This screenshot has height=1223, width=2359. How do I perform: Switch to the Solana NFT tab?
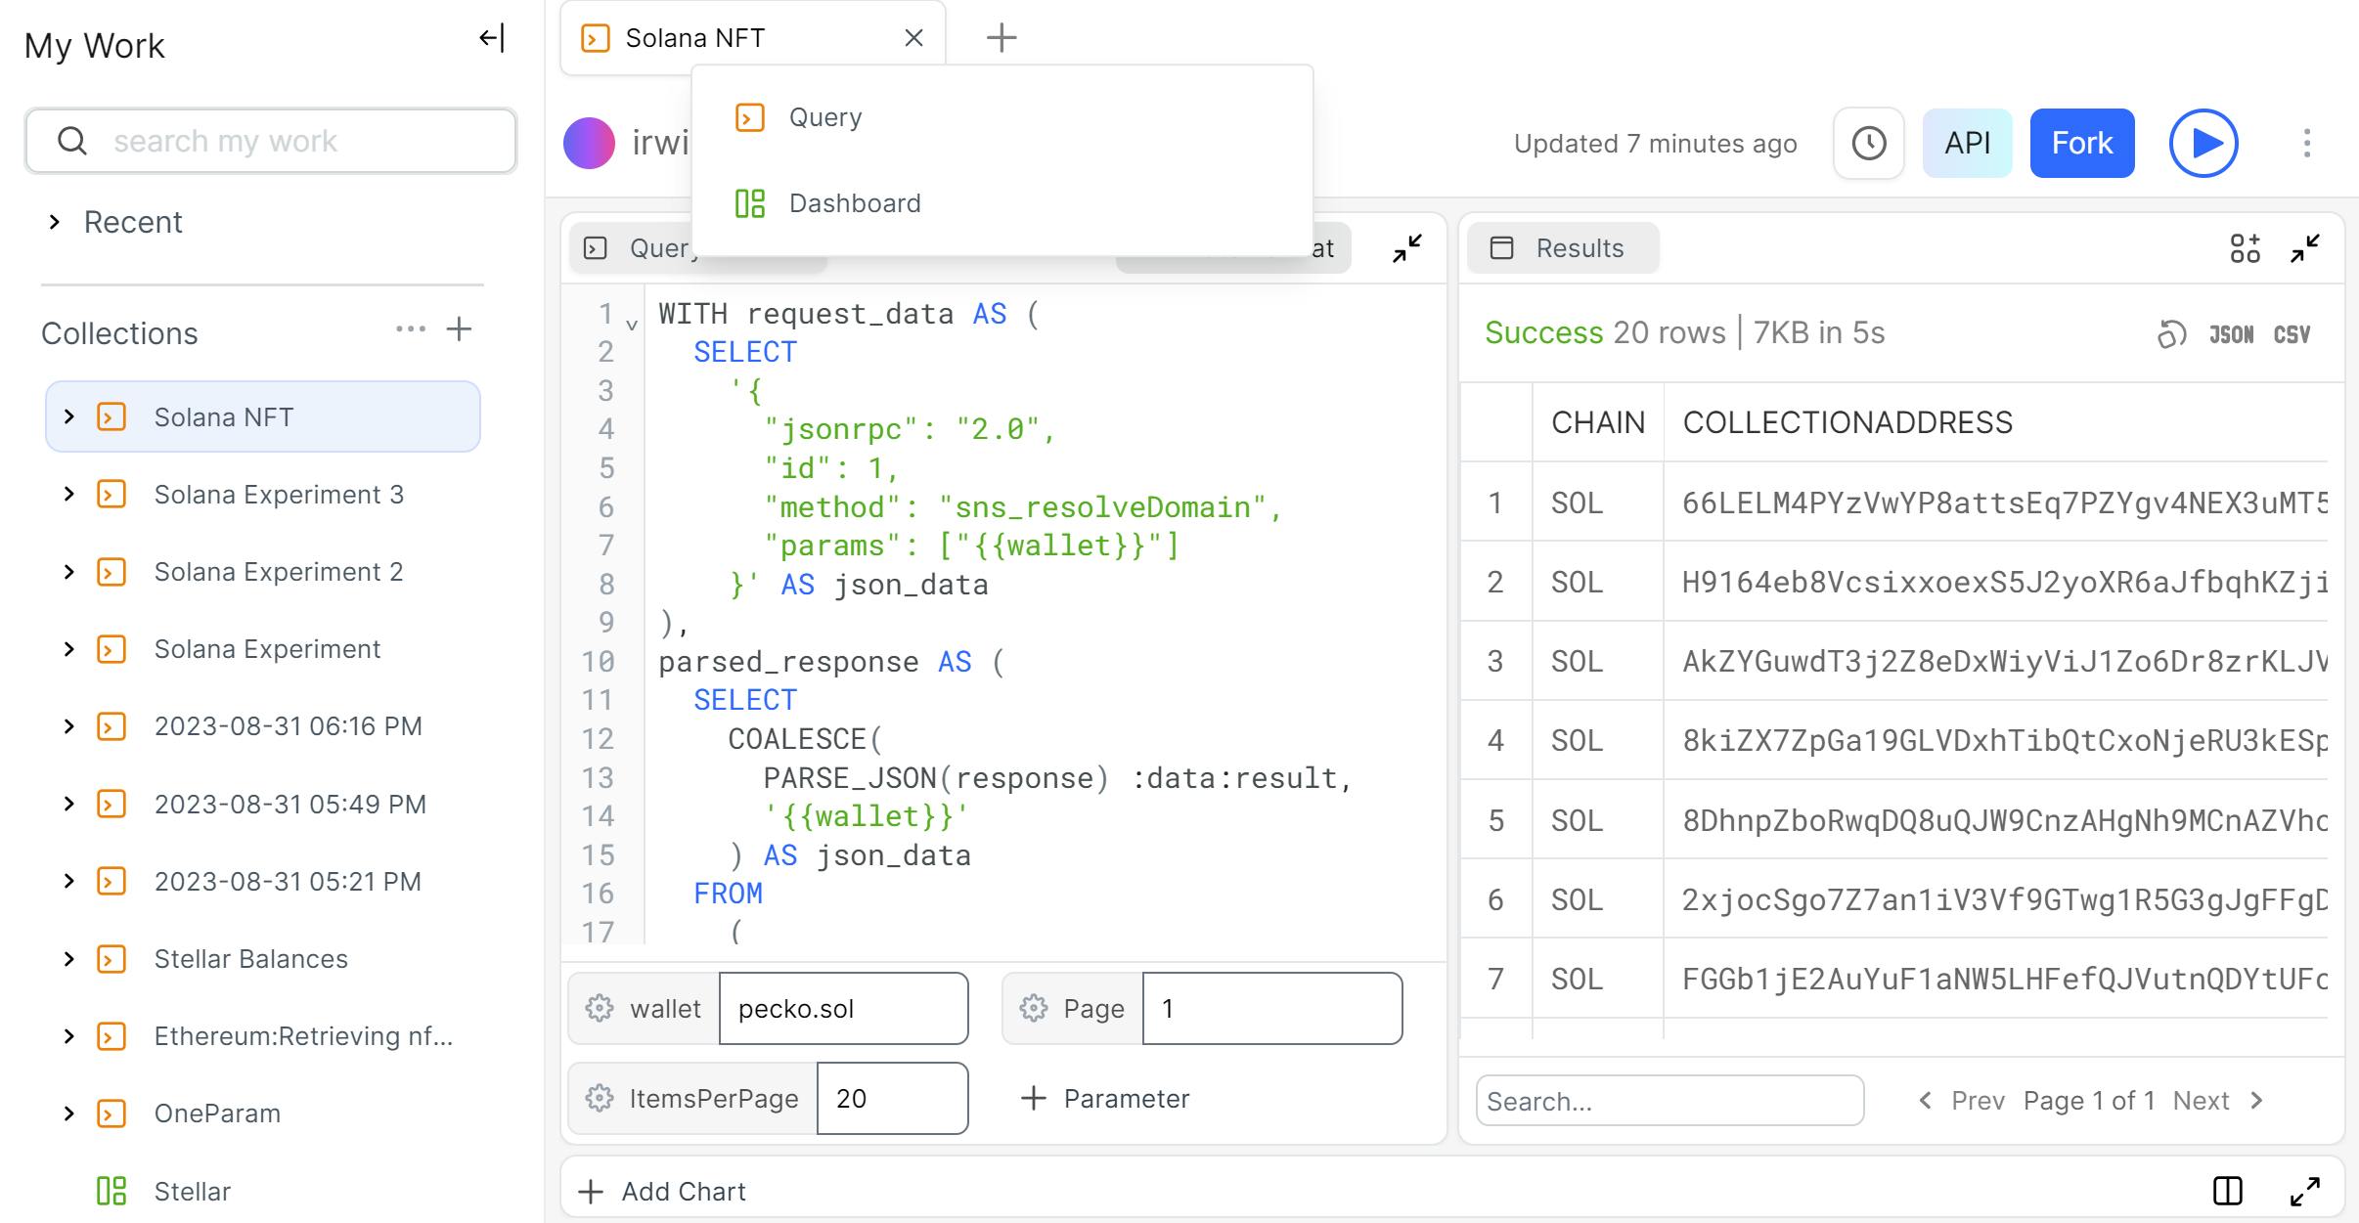(753, 38)
